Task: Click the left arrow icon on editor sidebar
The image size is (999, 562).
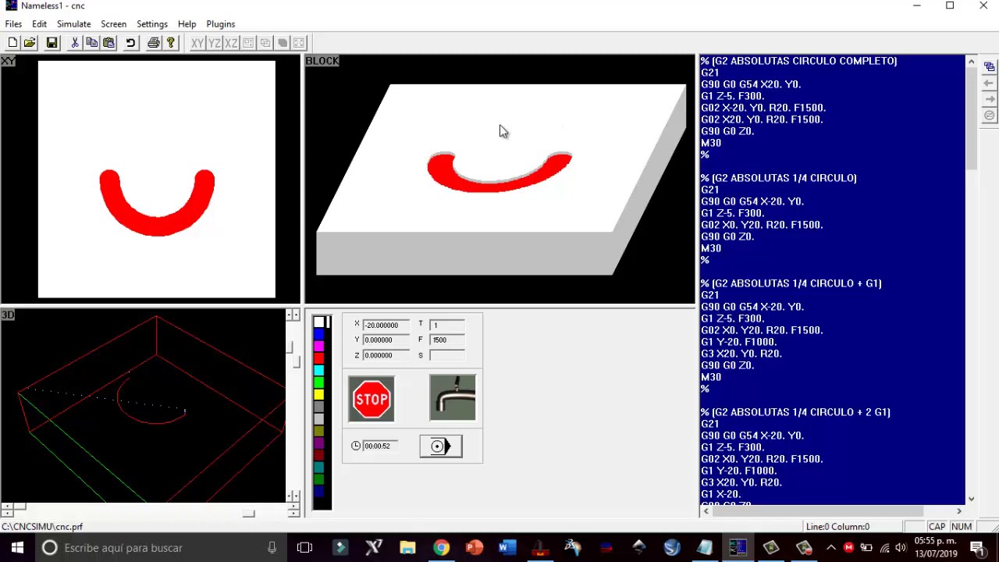Action: [990, 84]
